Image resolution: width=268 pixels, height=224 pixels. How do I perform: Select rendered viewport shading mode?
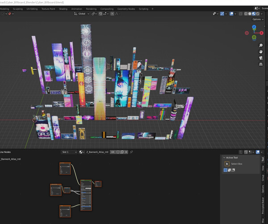point(258,14)
